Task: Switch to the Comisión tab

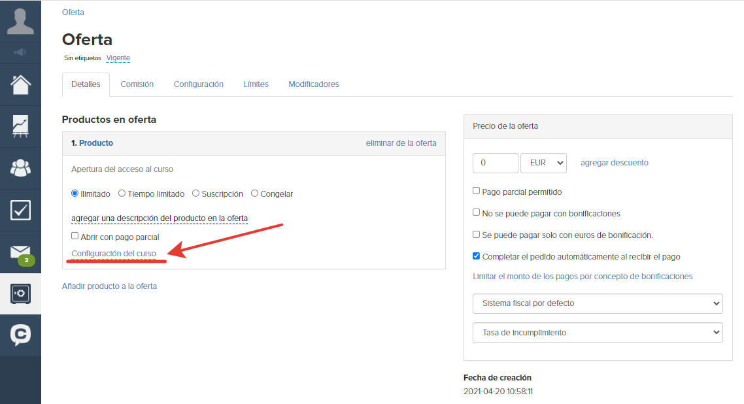Action: (137, 84)
